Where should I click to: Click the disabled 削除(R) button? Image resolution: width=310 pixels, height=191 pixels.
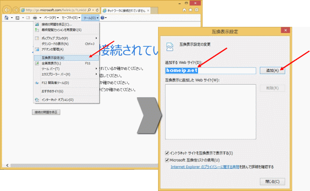pos(272,88)
